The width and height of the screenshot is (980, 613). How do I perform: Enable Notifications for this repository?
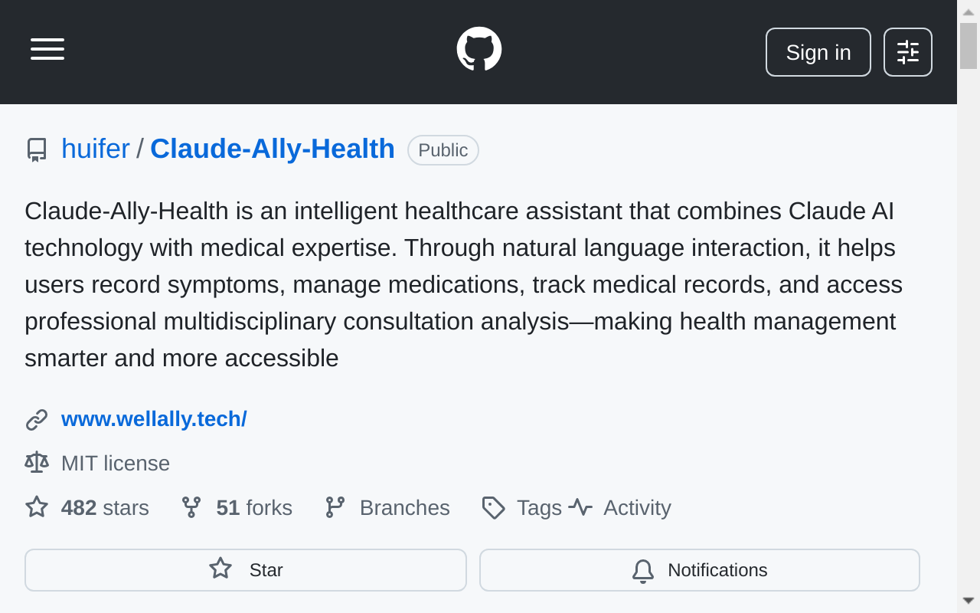click(698, 570)
